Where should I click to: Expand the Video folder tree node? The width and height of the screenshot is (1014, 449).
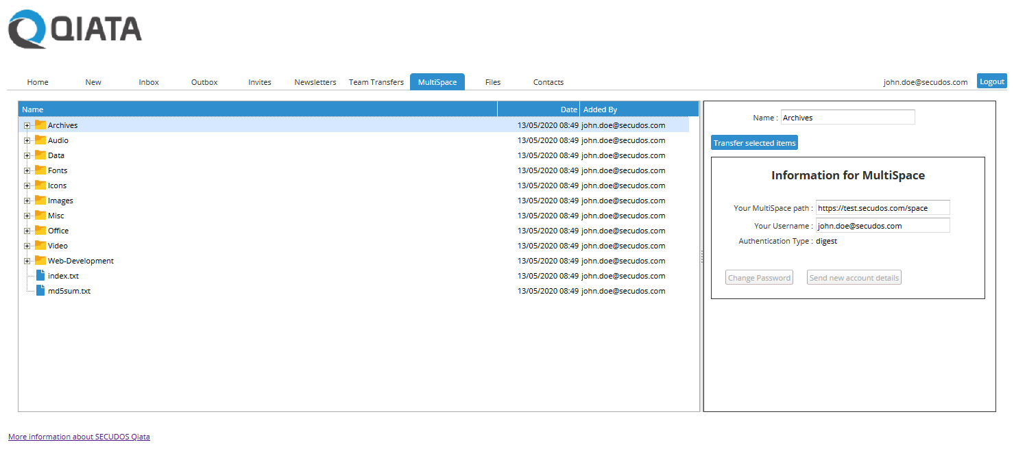click(27, 246)
